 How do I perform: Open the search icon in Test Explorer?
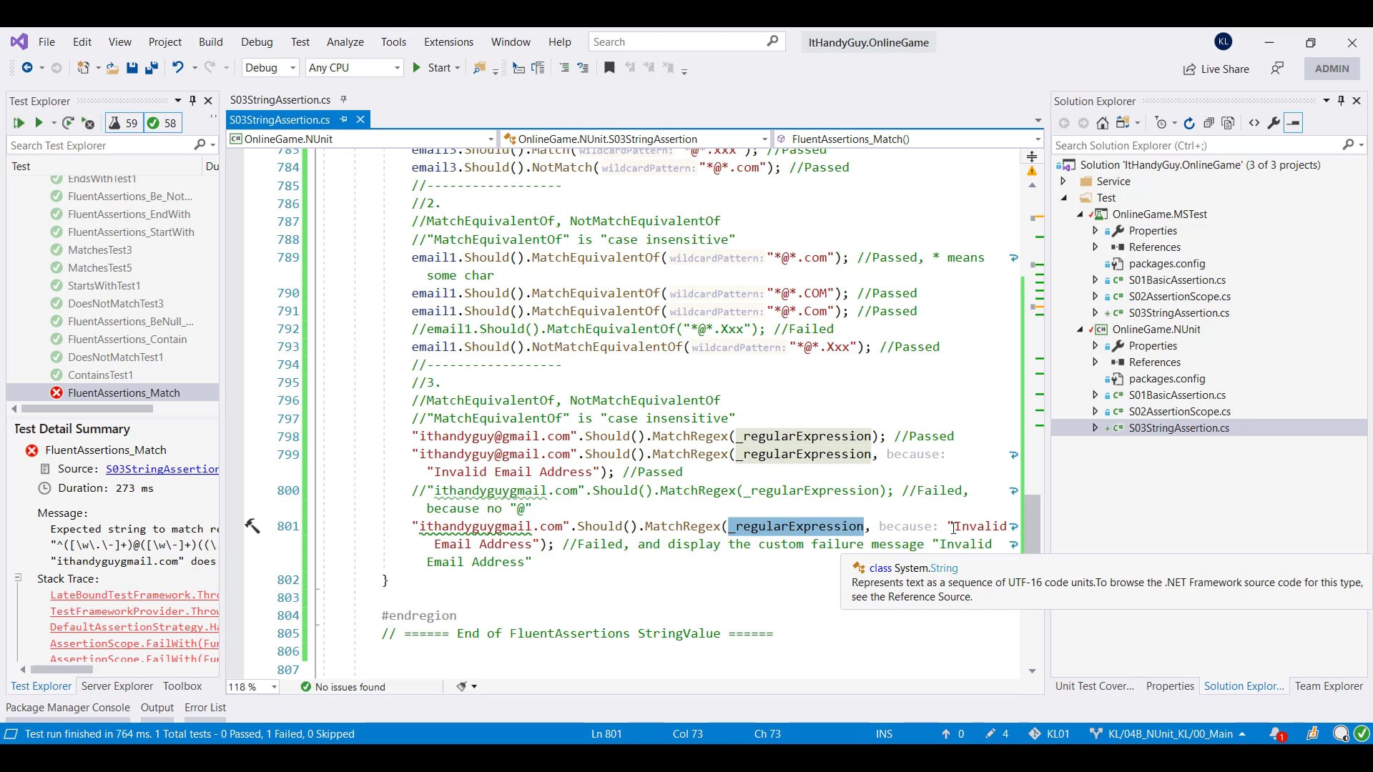[201, 145]
